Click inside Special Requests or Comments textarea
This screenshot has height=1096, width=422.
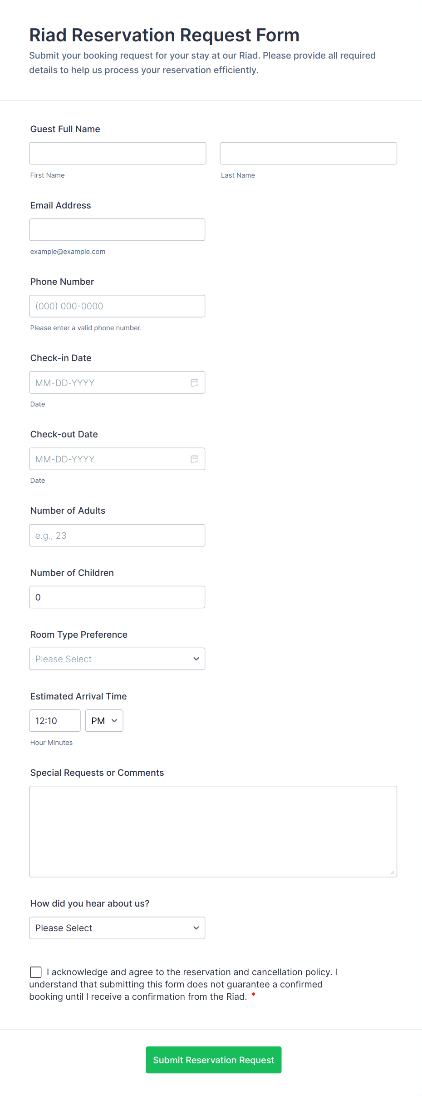[x=213, y=831]
